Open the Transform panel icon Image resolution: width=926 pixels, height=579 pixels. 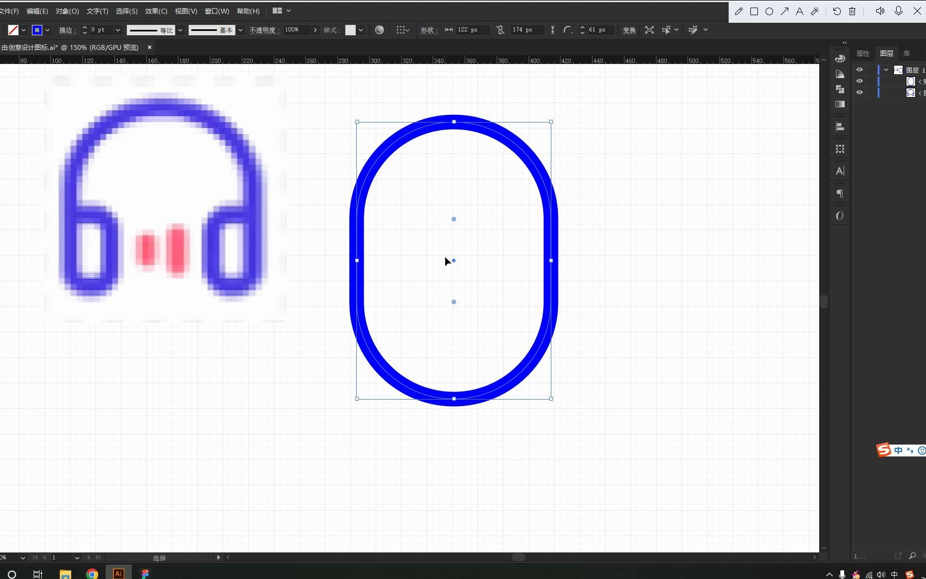[840, 149]
